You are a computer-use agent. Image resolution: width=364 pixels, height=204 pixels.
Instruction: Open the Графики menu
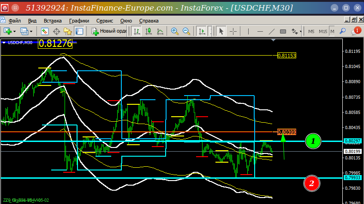(x=79, y=21)
